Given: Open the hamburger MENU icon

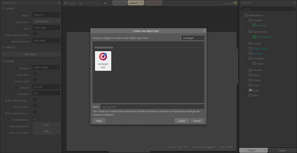Looking at the screenshot, I should click(x=66, y=3).
